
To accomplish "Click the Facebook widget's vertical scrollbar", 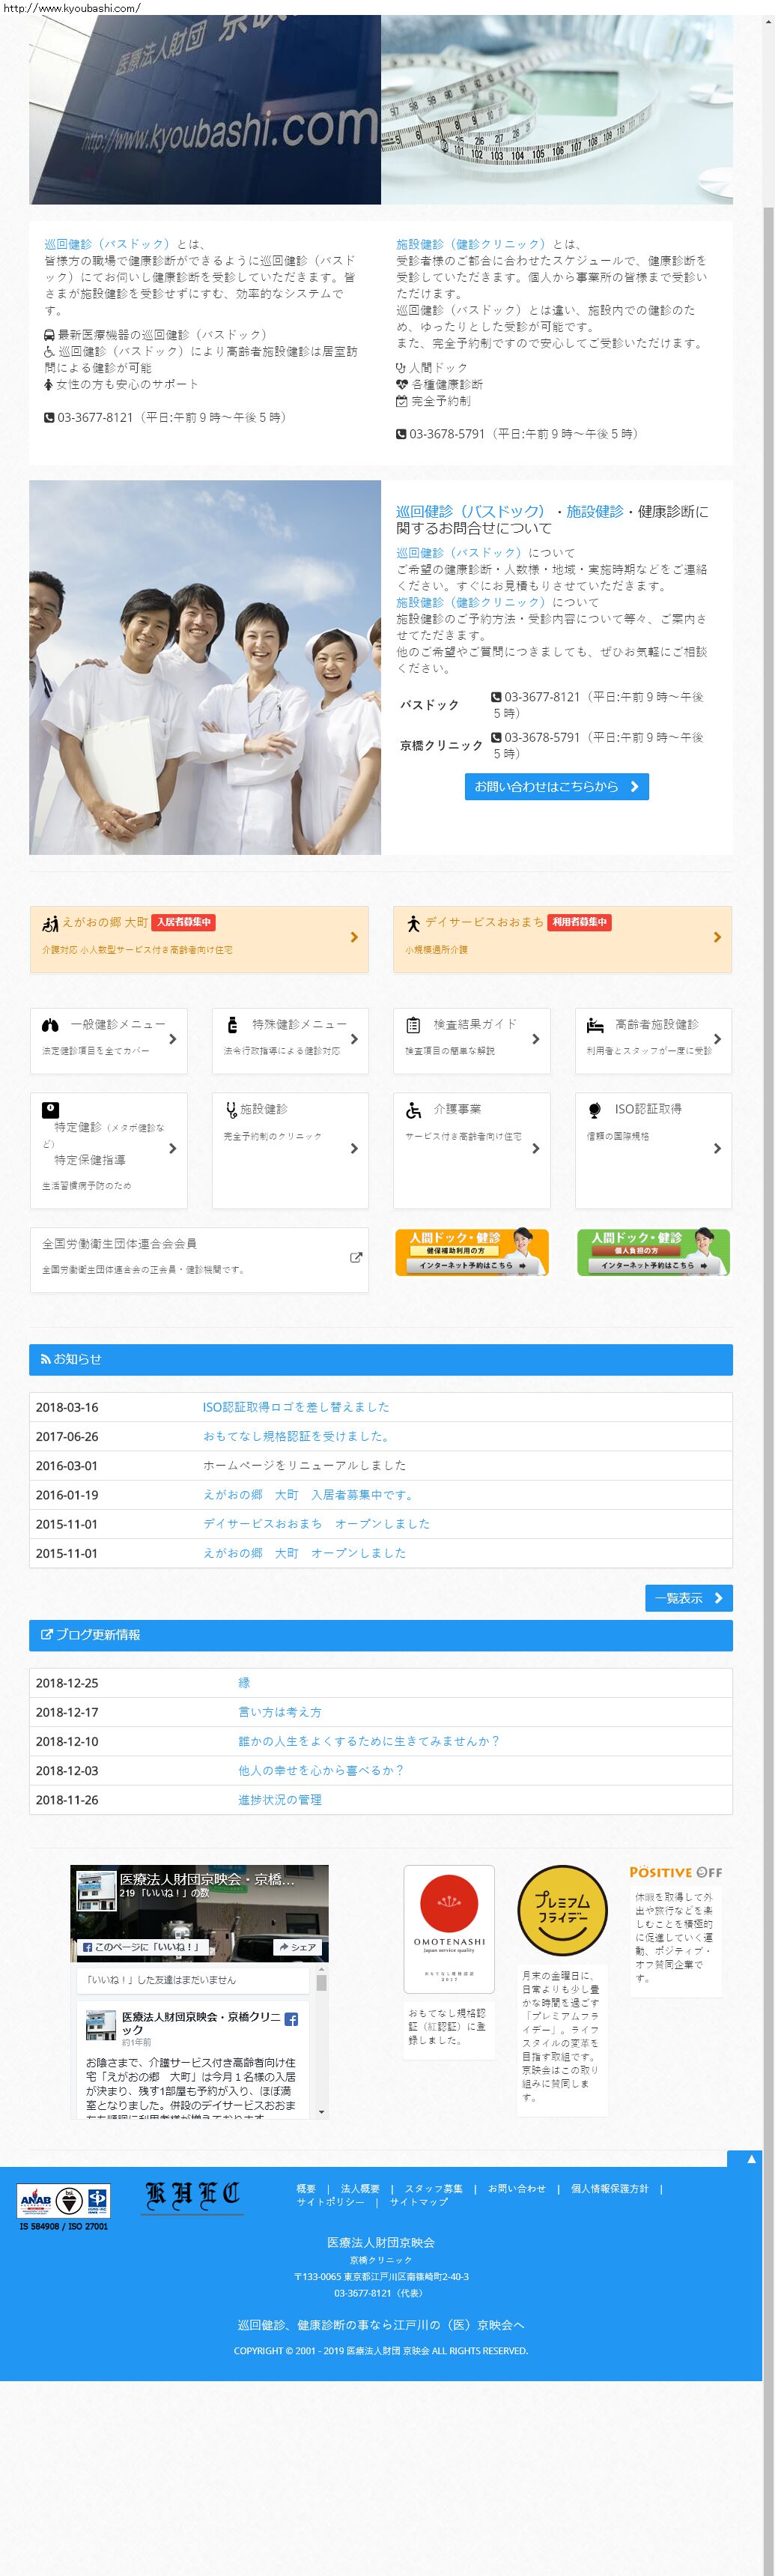I will point(321,2040).
